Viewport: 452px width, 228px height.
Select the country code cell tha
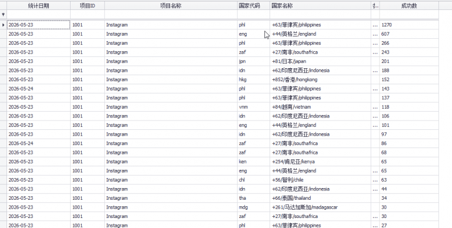(x=254, y=198)
